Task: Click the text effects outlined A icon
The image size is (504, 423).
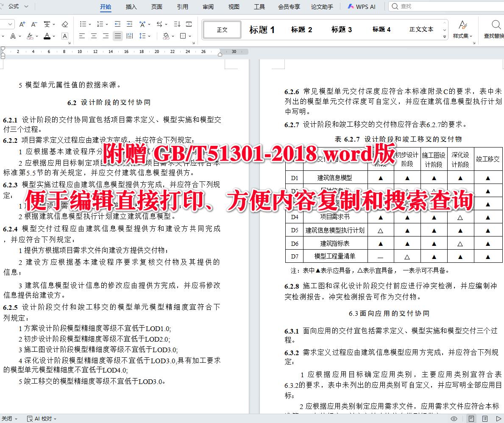Action: (x=13, y=36)
